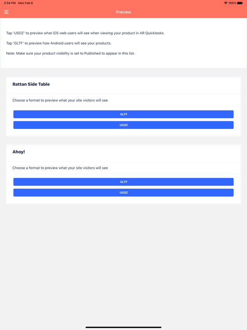The width and height of the screenshot is (247, 330).
Task: Tap the empty gray area below the Ahoy! card
Action: coord(123,263)
